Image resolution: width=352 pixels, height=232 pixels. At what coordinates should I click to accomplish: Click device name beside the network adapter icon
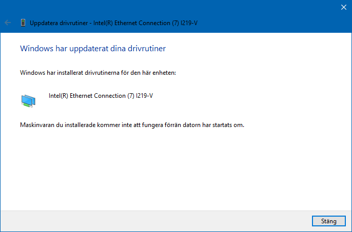pyautogui.click(x=101, y=96)
